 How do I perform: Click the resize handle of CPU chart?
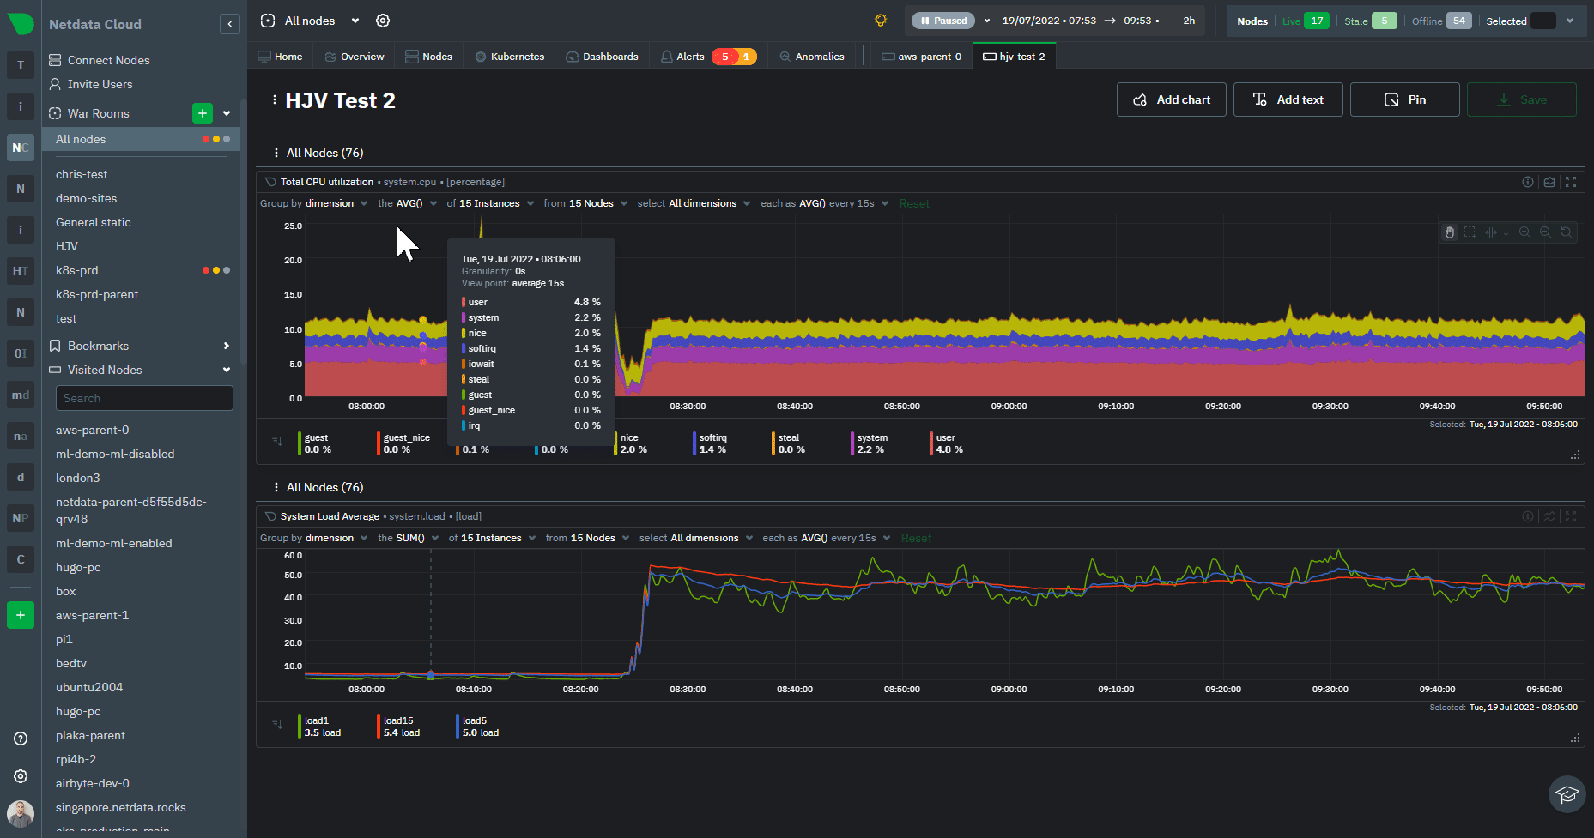(x=1575, y=455)
